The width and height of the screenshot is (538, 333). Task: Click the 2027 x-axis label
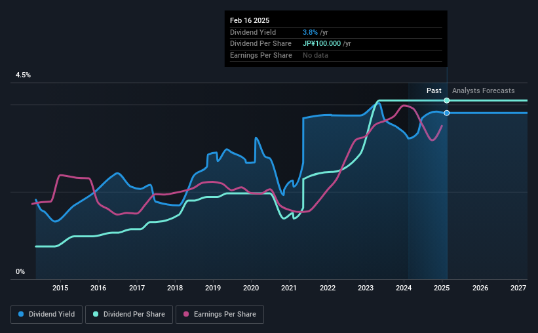518,288
